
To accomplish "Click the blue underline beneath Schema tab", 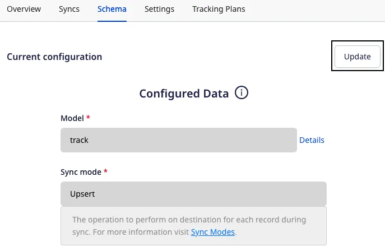I will point(112,21).
